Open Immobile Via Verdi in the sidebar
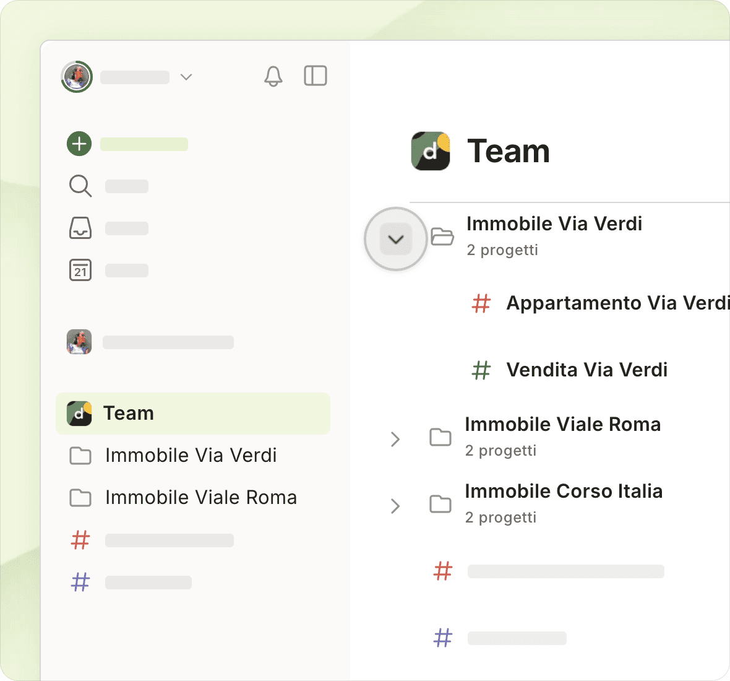Viewport: 730px width, 681px height. (x=191, y=456)
